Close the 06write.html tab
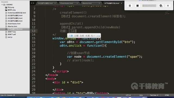 (99, 3)
